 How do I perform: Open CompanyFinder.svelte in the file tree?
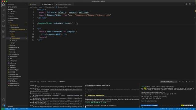(18, 30)
